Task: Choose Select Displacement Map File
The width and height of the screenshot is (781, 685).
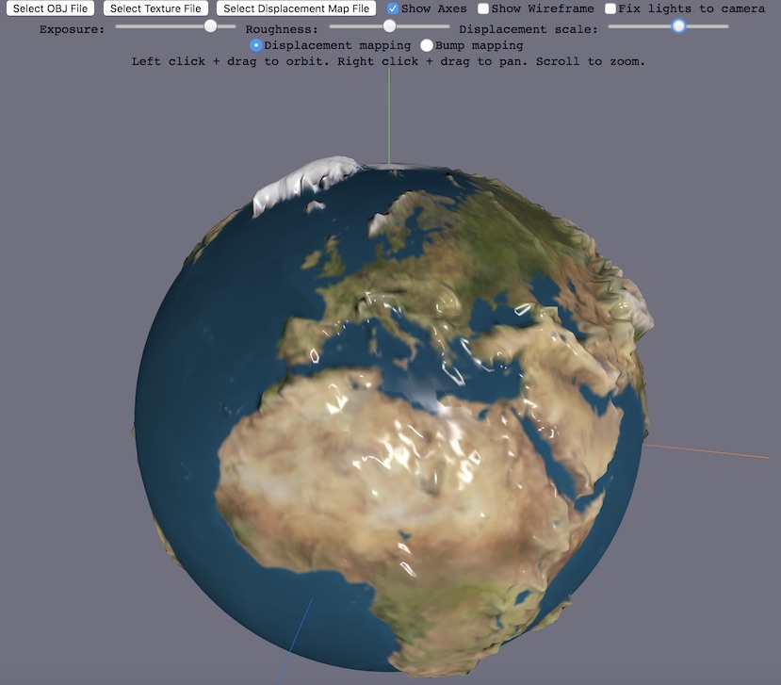Action: tap(297, 8)
